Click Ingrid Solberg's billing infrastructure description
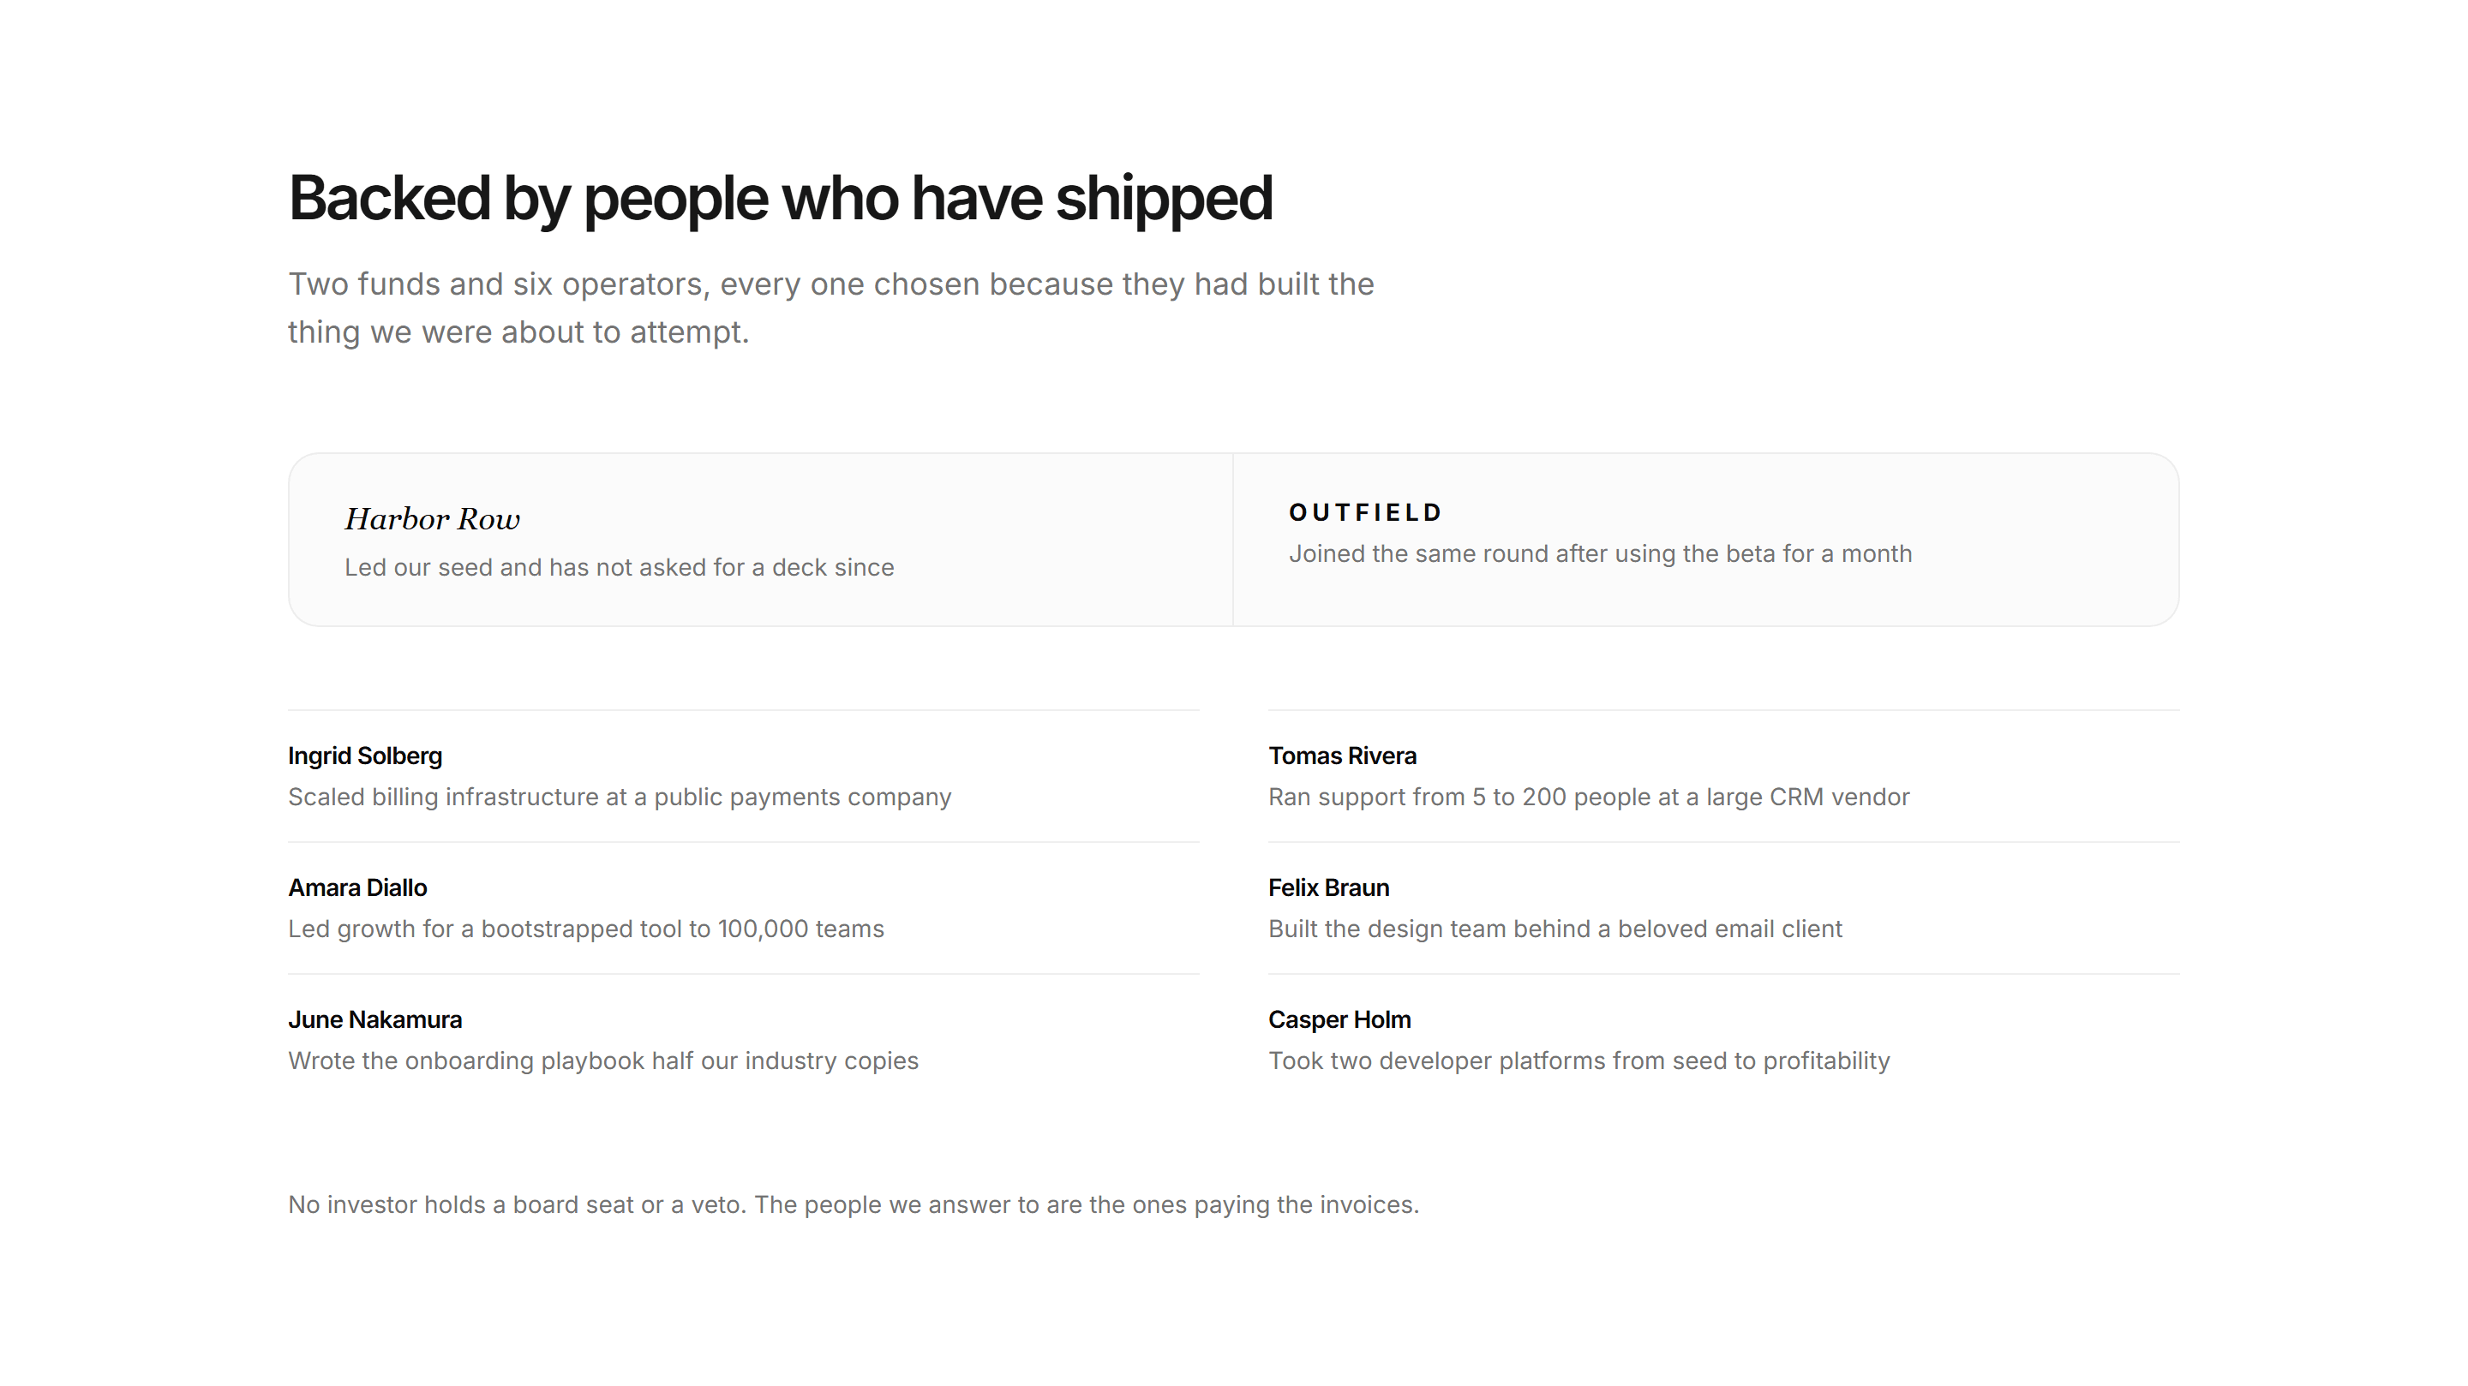This screenshot has height=1386, width=2468. point(620,797)
